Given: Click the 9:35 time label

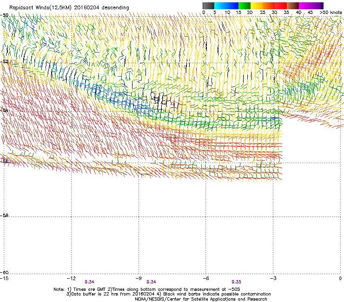Looking at the screenshot, I should (x=236, y=282).
